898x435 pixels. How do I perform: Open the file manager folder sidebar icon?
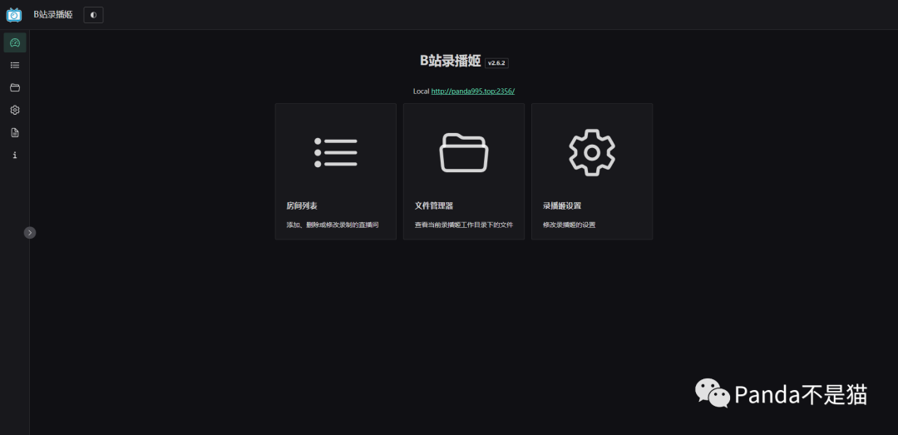[15, 87]
